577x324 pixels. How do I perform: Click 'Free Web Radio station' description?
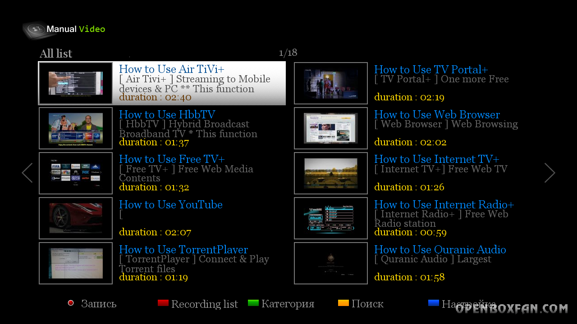[x=441, y=219]
